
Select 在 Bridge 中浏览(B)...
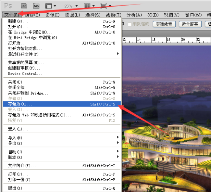tap(62, 32)
